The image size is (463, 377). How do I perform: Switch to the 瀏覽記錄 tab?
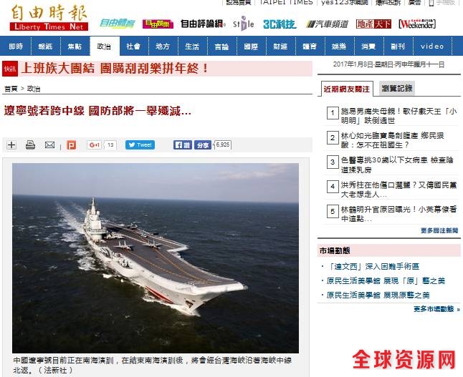pos(397,88)
